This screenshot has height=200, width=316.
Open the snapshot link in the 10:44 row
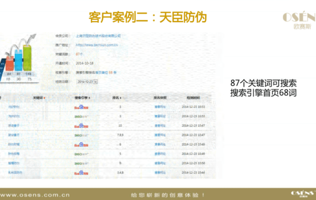click(160, 173)
